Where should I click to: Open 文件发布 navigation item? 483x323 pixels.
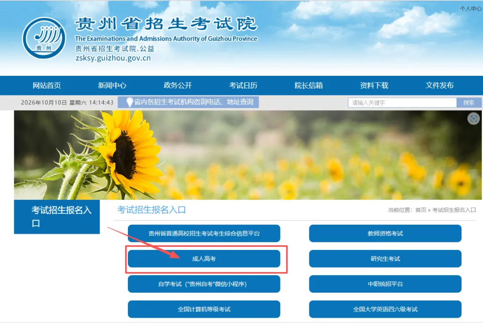coord(440,86)
